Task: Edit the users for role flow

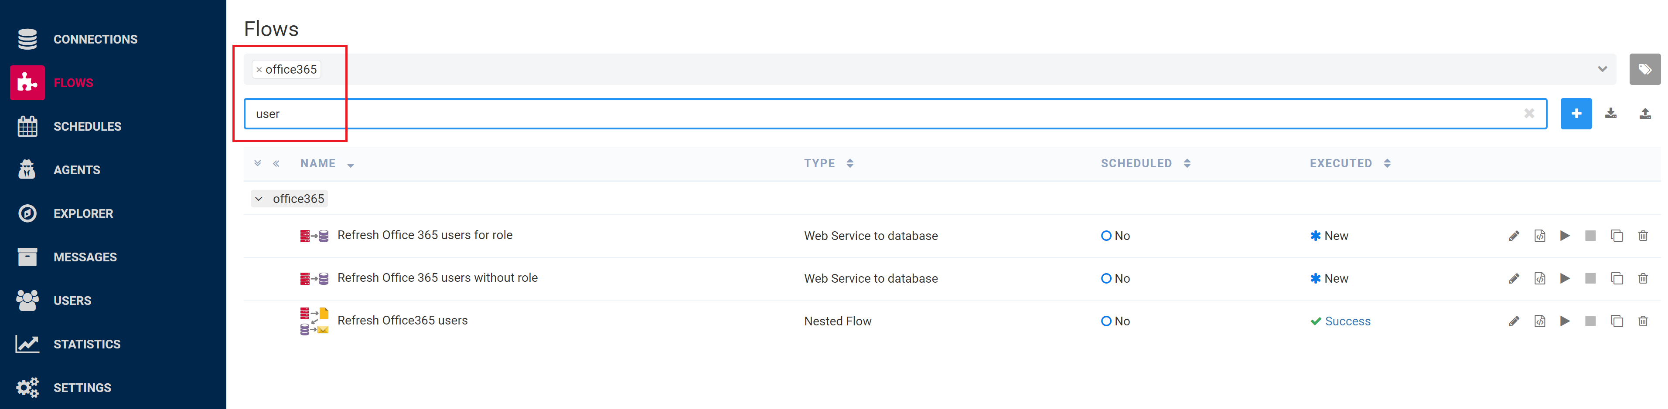Action: [1514, 236]
